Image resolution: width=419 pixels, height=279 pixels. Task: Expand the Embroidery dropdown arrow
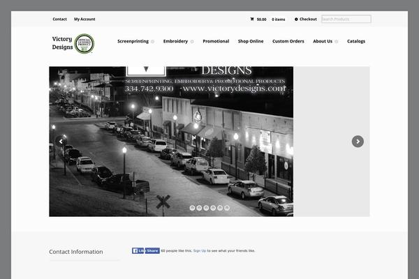(x=192, y=41)
